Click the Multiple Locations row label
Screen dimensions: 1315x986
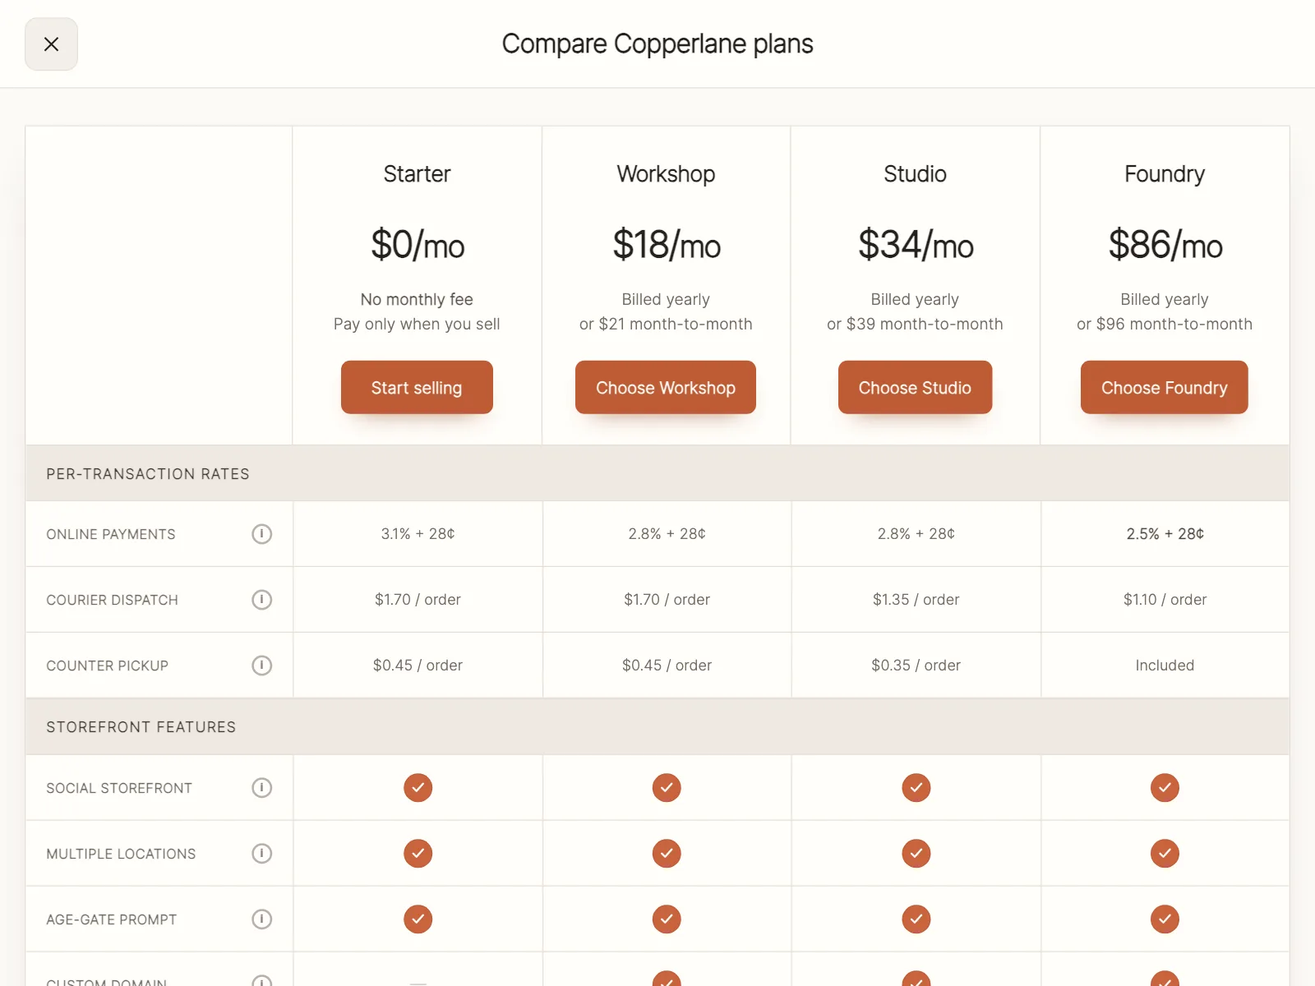(121, 854)
